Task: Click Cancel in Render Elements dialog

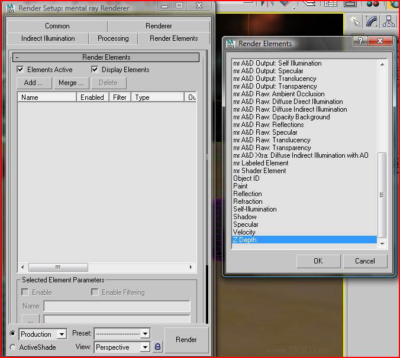Action: (365, 261)
